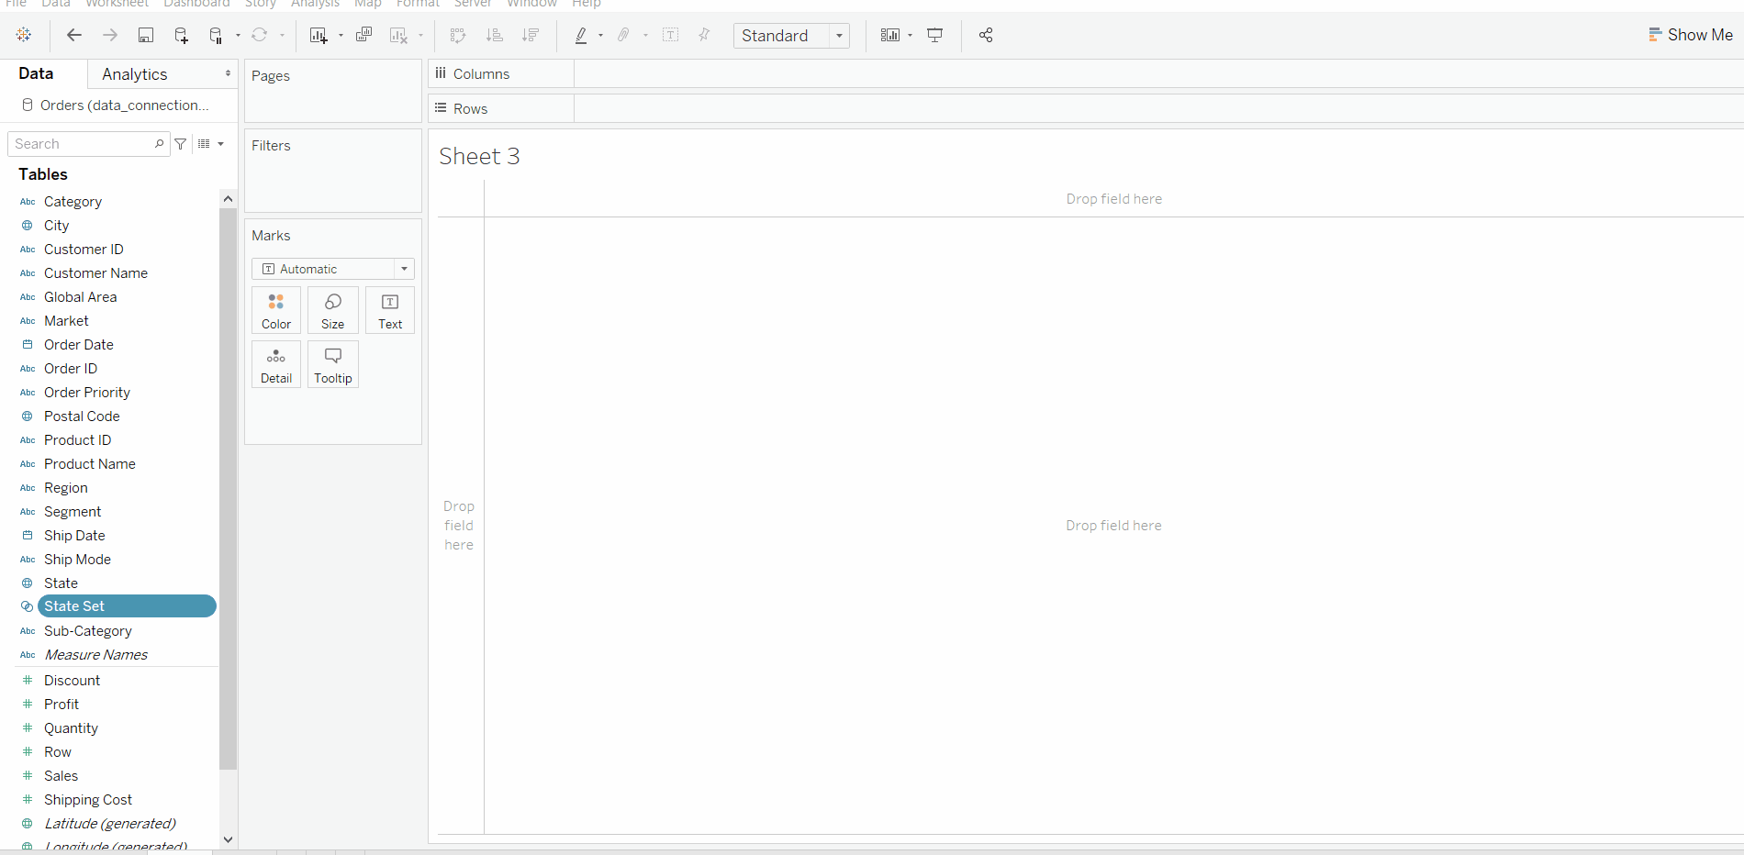Add a new data source icon
This screenshot has height=855, width=1744.
[181, 35]
